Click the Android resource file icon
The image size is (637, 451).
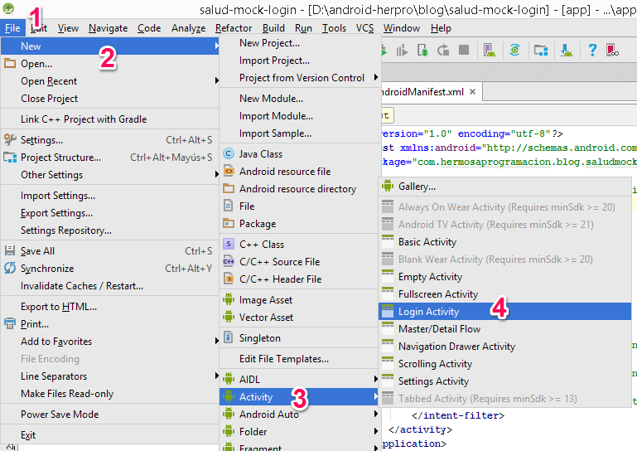229,172
